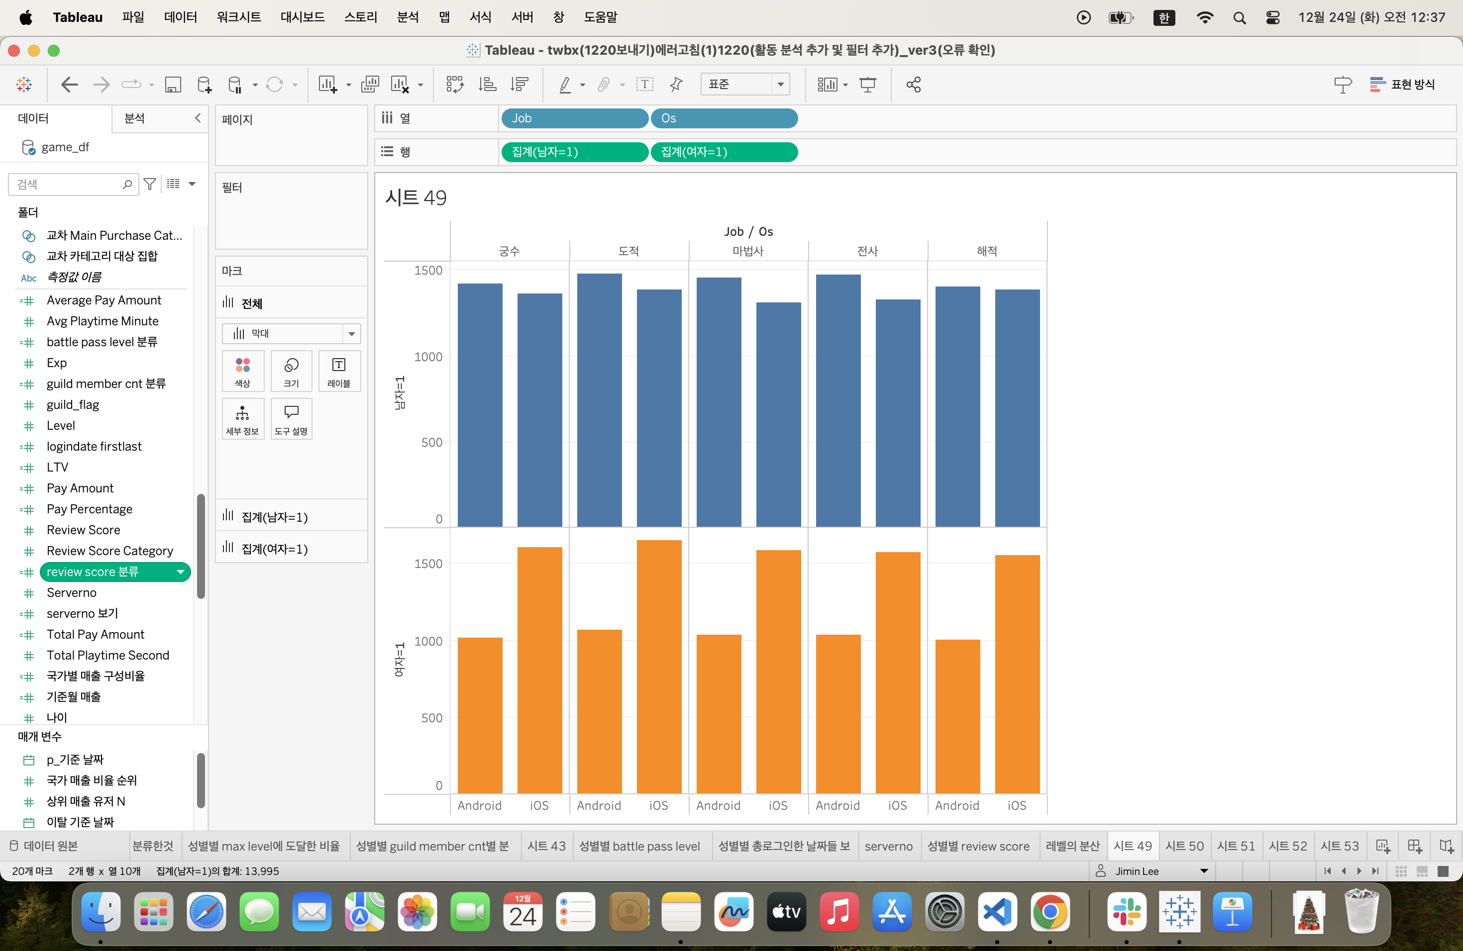Switch to the serverno sheet tab
The width and height of the screenshot is (1463, 951).
[888, 846]
